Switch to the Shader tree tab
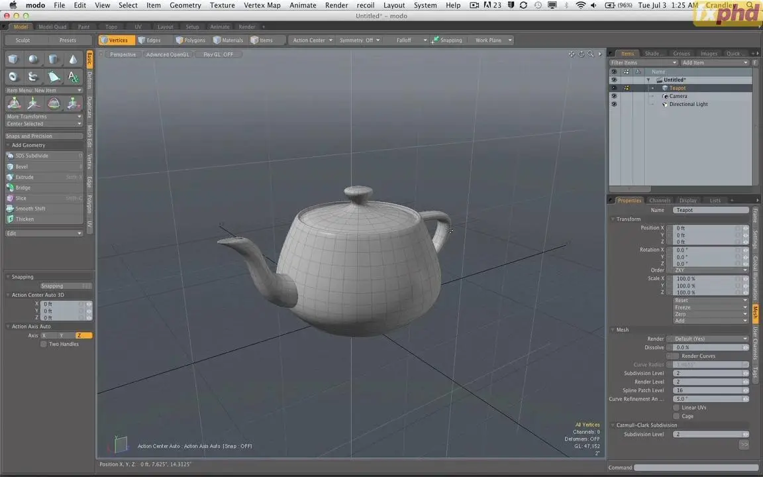This screenshot has width=763, height=477. pos(652,54)
